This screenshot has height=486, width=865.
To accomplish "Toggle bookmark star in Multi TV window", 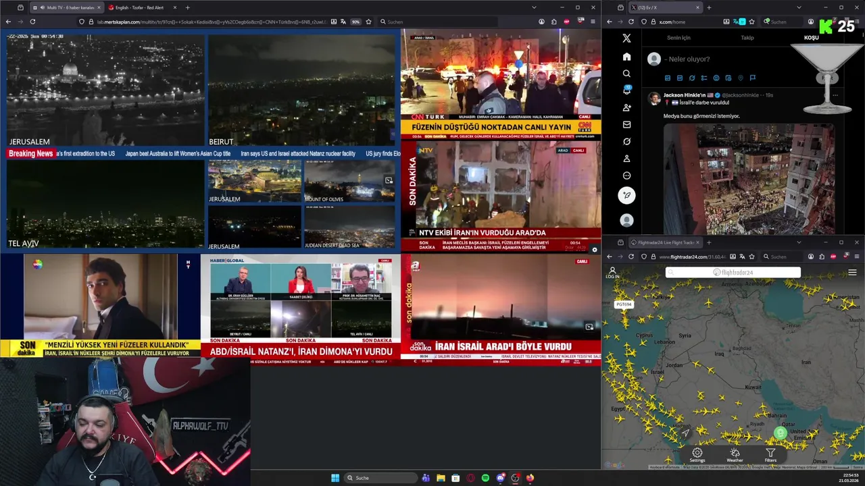I will 368,22.
